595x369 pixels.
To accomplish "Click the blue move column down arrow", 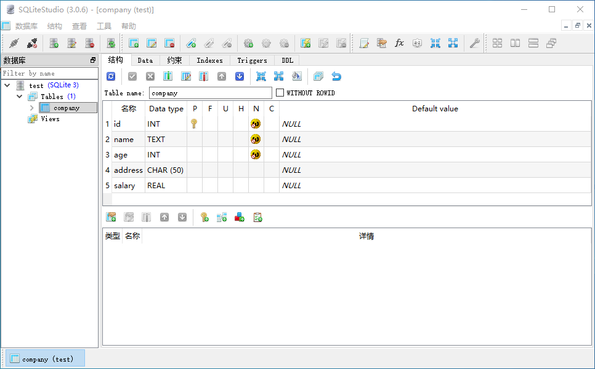I will coord(240,76).
